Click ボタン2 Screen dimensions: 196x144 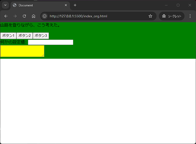pyautogui.click(x=25, y=36)
